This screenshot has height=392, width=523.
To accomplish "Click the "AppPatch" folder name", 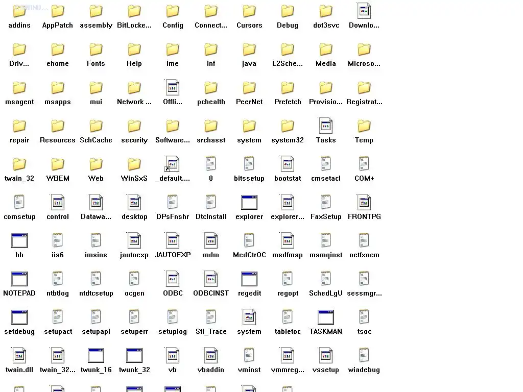I will (x=57, y=26).
